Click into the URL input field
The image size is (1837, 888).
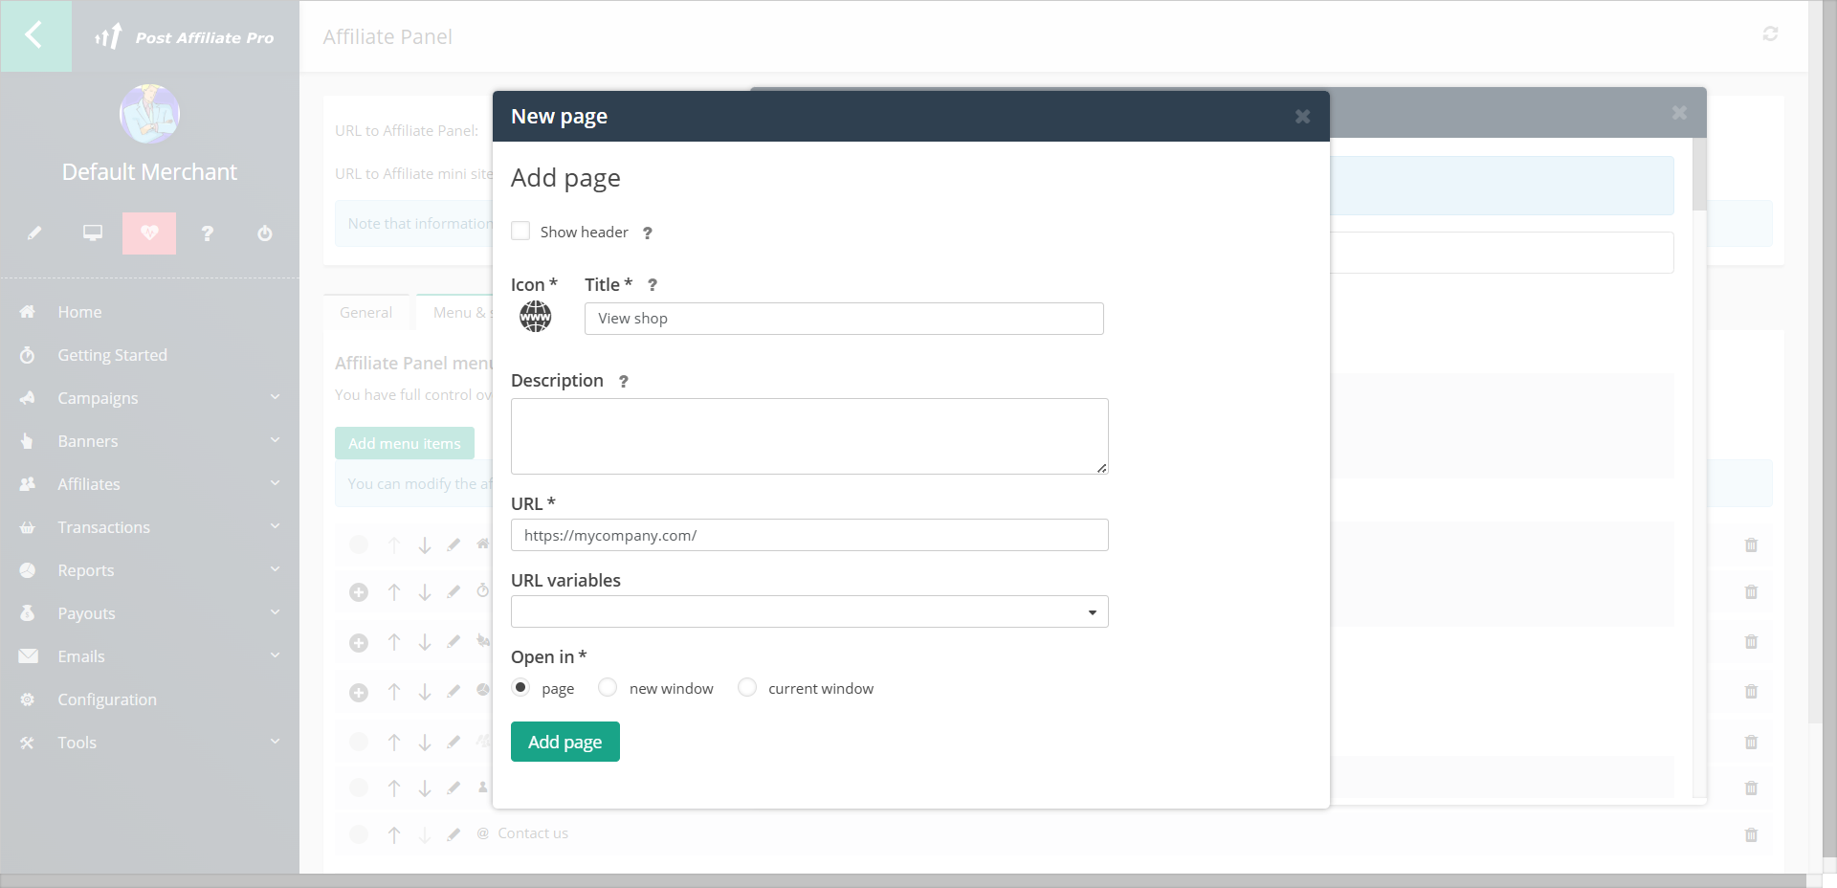click(809, 535)
